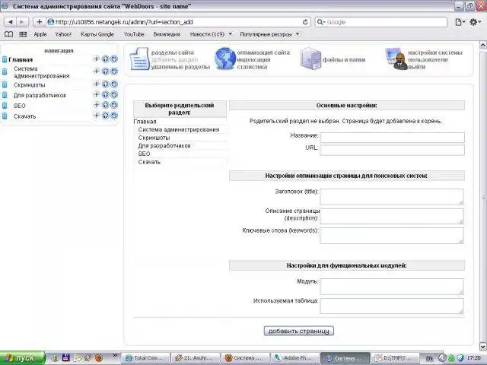Select Главная as the parent section
Image resolution: width=487 pixels, height=365 pixels.
(145, 122)
